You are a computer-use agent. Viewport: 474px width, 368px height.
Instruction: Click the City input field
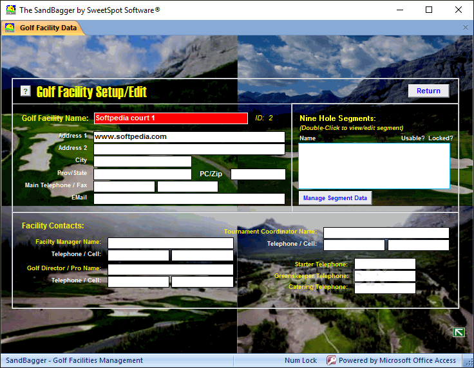[x=143, y=161]
